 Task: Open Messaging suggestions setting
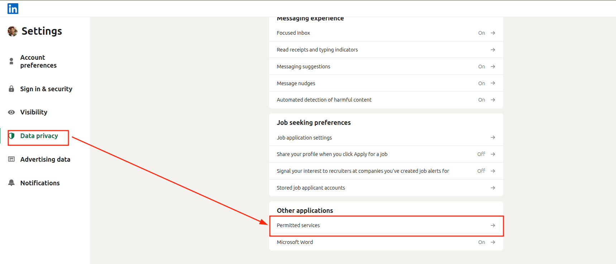pyautogui.click(x=304, y=67)
